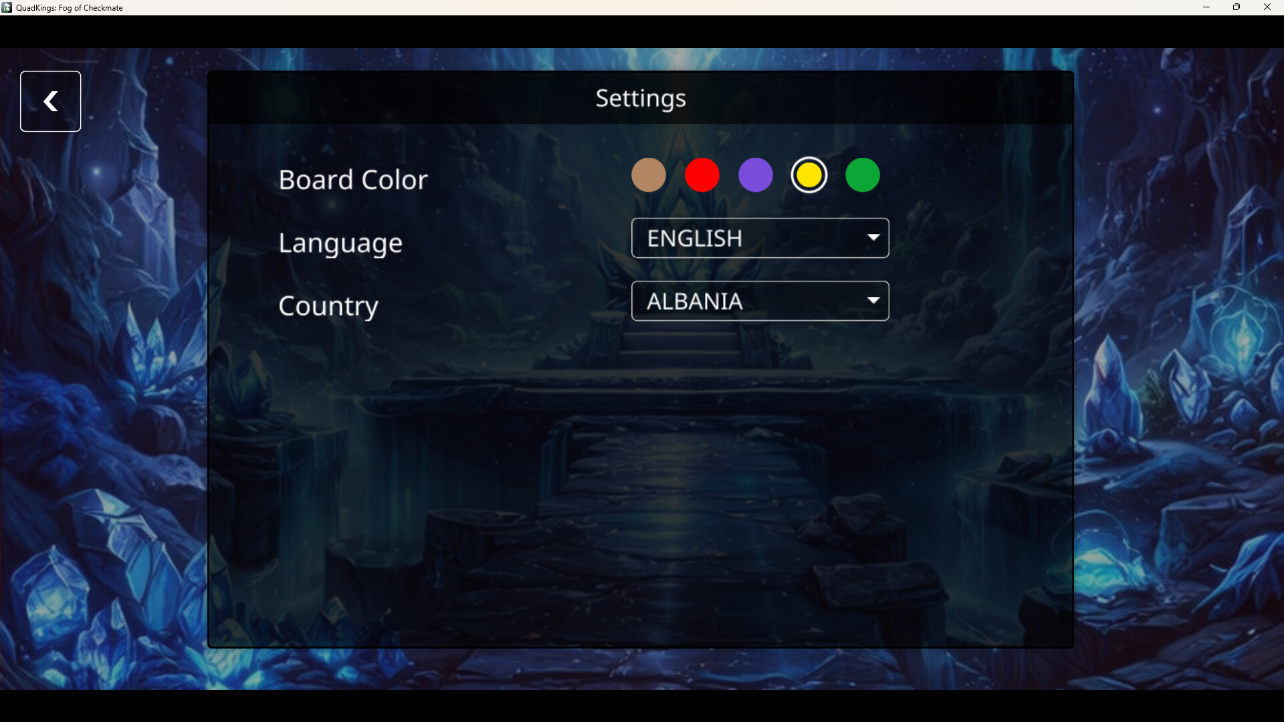Click the Language setting label
This screenshot has width=1284, height=722.
pos(340,243)
